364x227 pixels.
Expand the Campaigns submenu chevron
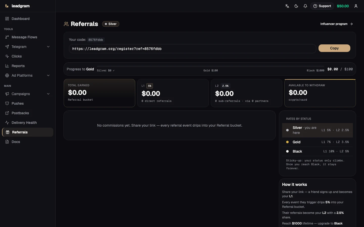(48, 94)
